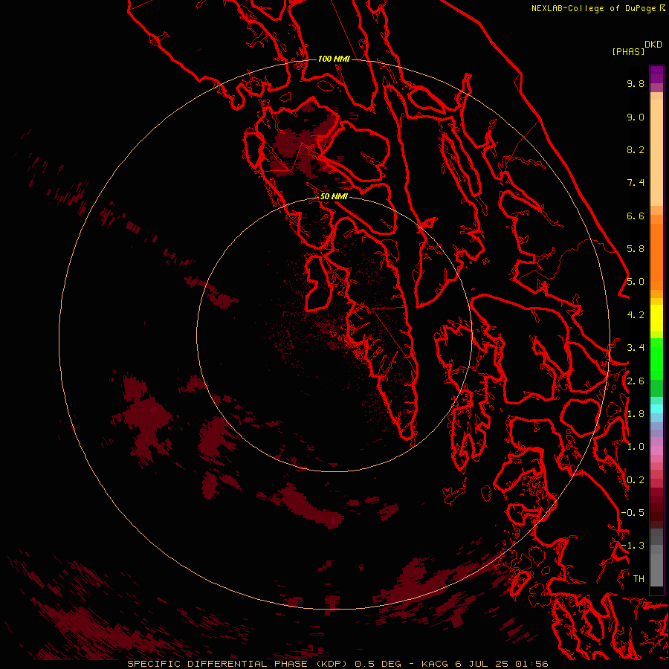Click the -0.5 value on the color scale

tap(633, 513)
